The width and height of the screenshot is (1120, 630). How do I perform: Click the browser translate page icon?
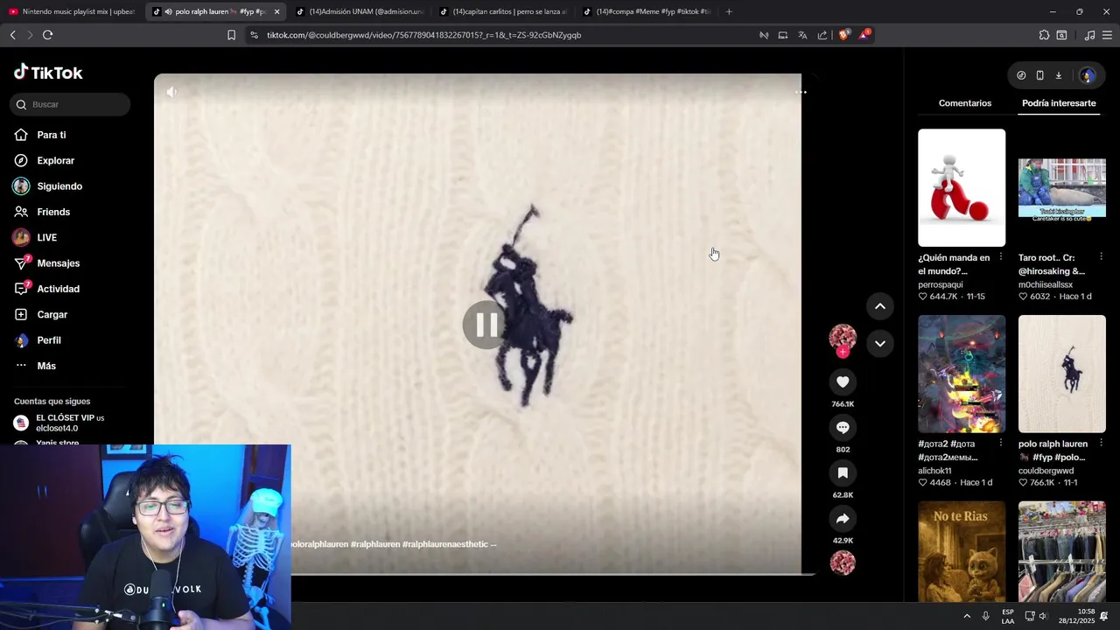[802, 35]
